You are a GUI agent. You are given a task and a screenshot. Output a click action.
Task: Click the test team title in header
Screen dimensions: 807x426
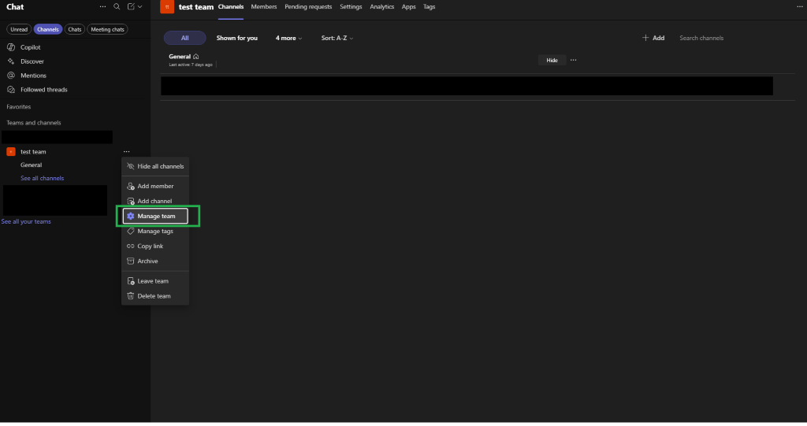pyautogui.click(x=196, y=7)
